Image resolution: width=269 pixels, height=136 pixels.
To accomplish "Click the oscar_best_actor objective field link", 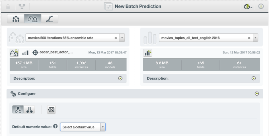I will [56, 52].
